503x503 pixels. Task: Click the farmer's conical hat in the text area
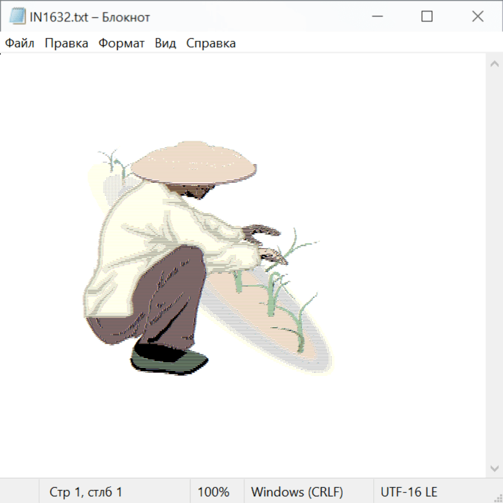point(193,163)
